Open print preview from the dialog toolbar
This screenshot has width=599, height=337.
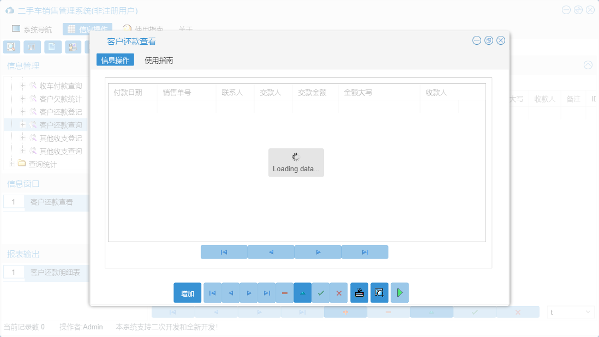(379, 293)
